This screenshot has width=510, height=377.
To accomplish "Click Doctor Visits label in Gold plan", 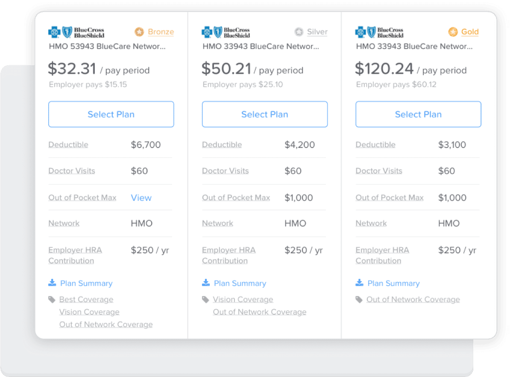I will click(x=379, y=171).
